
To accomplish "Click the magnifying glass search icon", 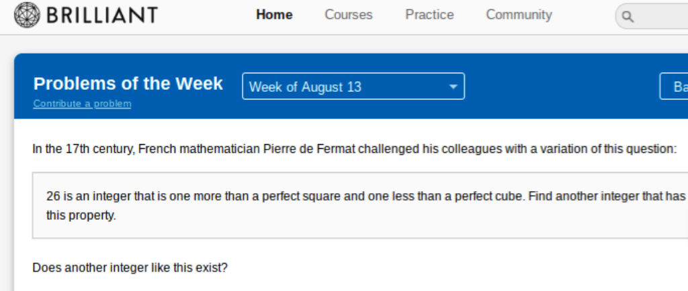I will [628, 17].
